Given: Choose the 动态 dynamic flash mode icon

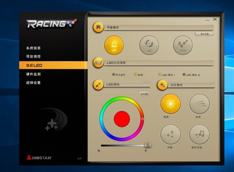Looking at the screenshot, I should coord(199,104).
